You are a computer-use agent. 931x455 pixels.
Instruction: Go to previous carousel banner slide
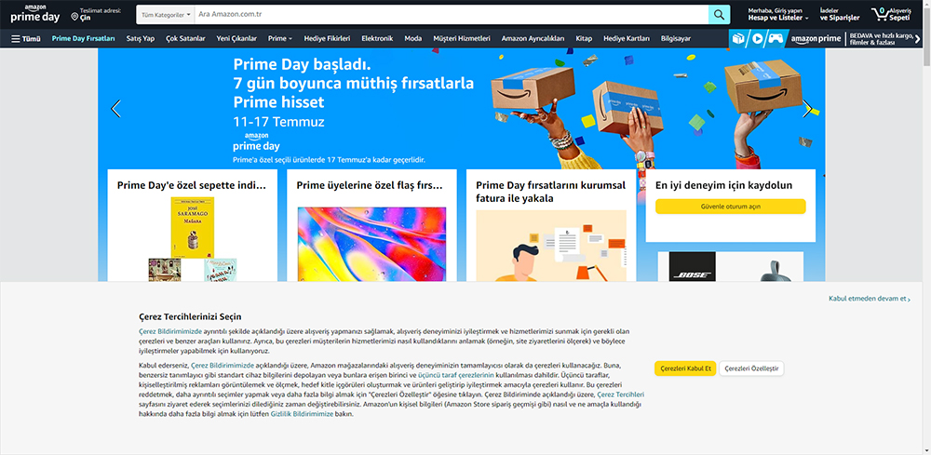point(115,109)
